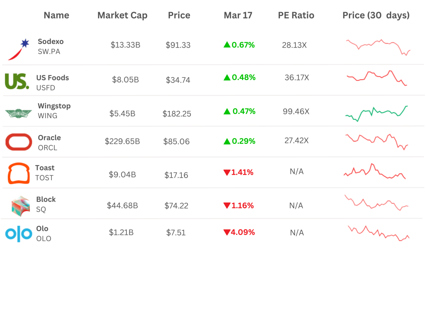Screen dimensions: 426x320
Task: Select the Wingstop winged logo
Action: 18,114
